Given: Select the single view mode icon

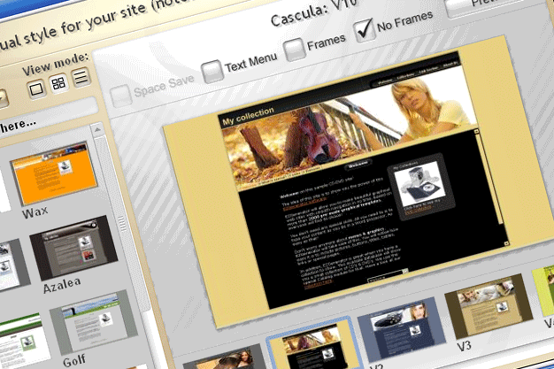Looking at the screenshot, I should coord(36,88).
